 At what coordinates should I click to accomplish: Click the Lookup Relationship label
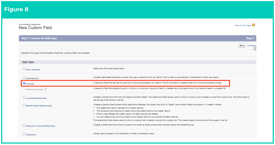[36, 98]
